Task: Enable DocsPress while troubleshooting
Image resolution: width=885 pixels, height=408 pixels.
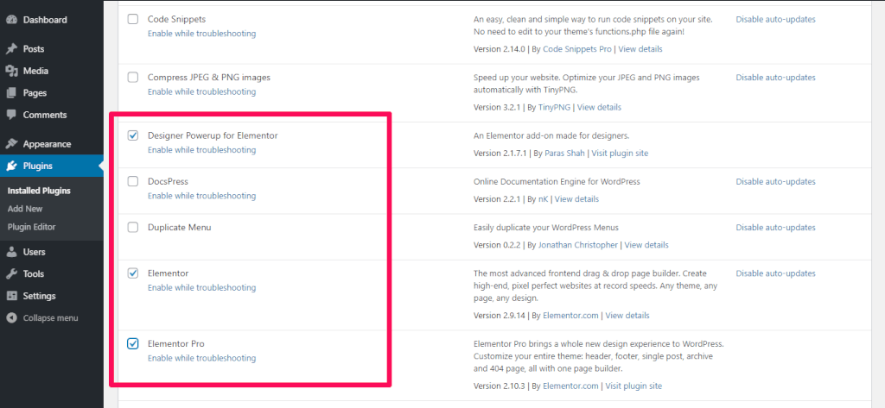Action: [x=201, y=196]
